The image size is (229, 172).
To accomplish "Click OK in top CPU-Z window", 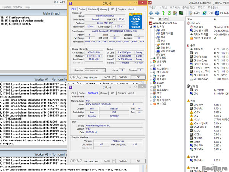I will [x=138, y=77].
